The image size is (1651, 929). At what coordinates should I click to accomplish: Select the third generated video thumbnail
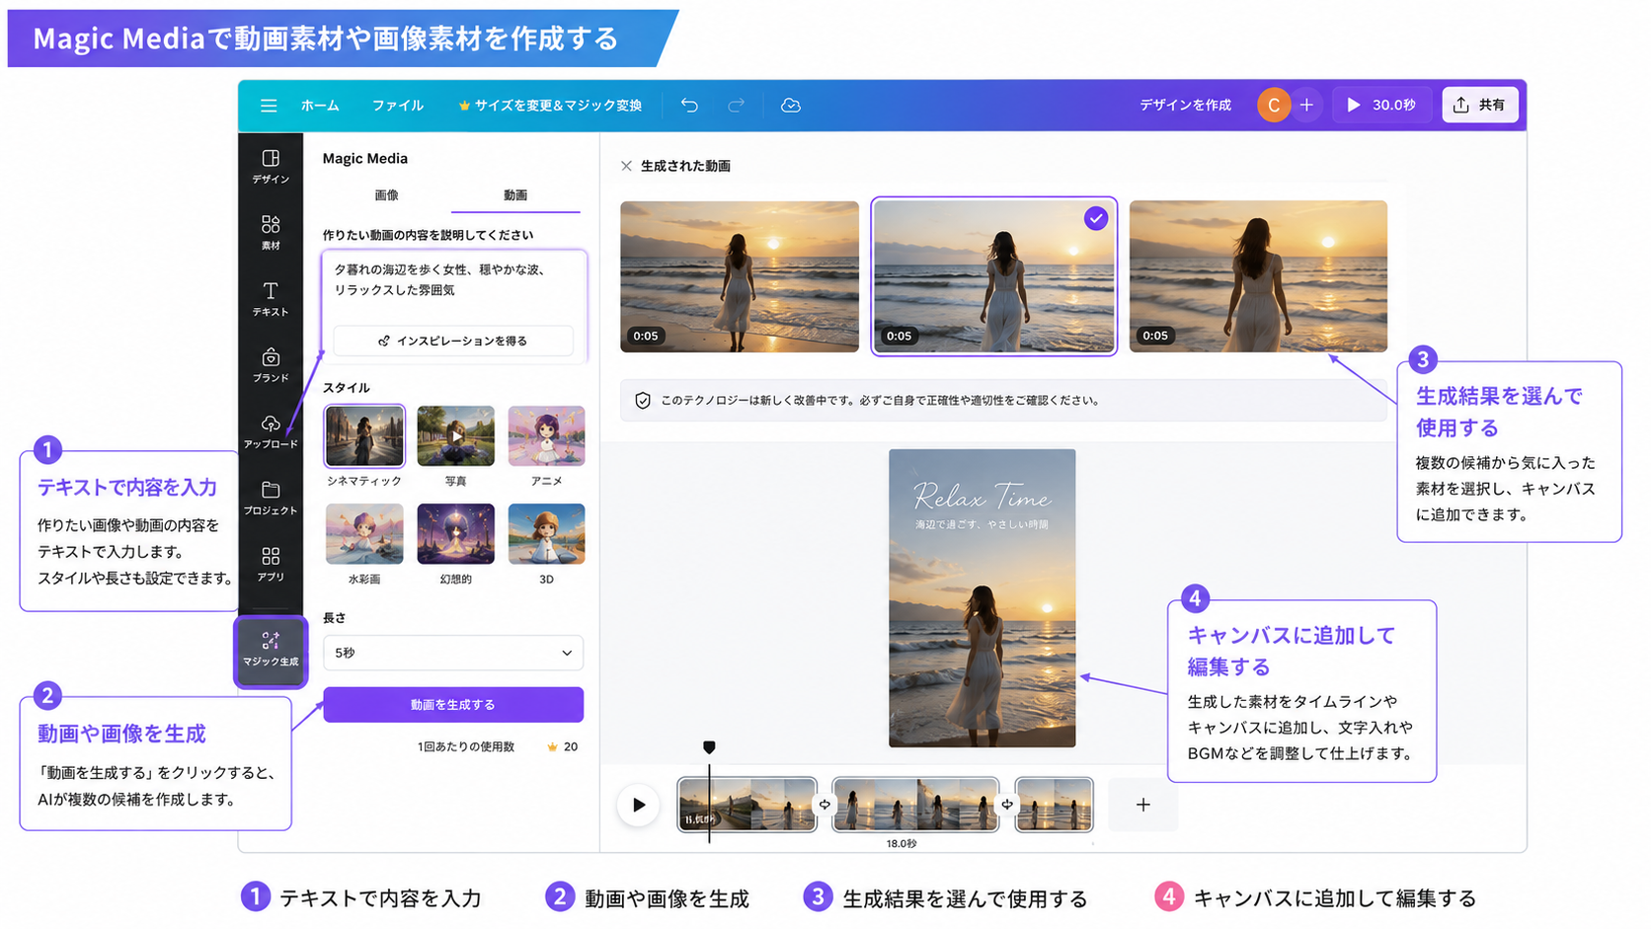(1258, 276)
